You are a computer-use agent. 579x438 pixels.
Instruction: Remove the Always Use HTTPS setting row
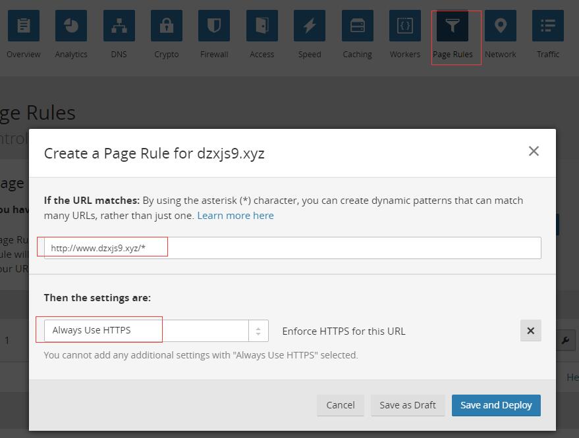pos(531,331)
